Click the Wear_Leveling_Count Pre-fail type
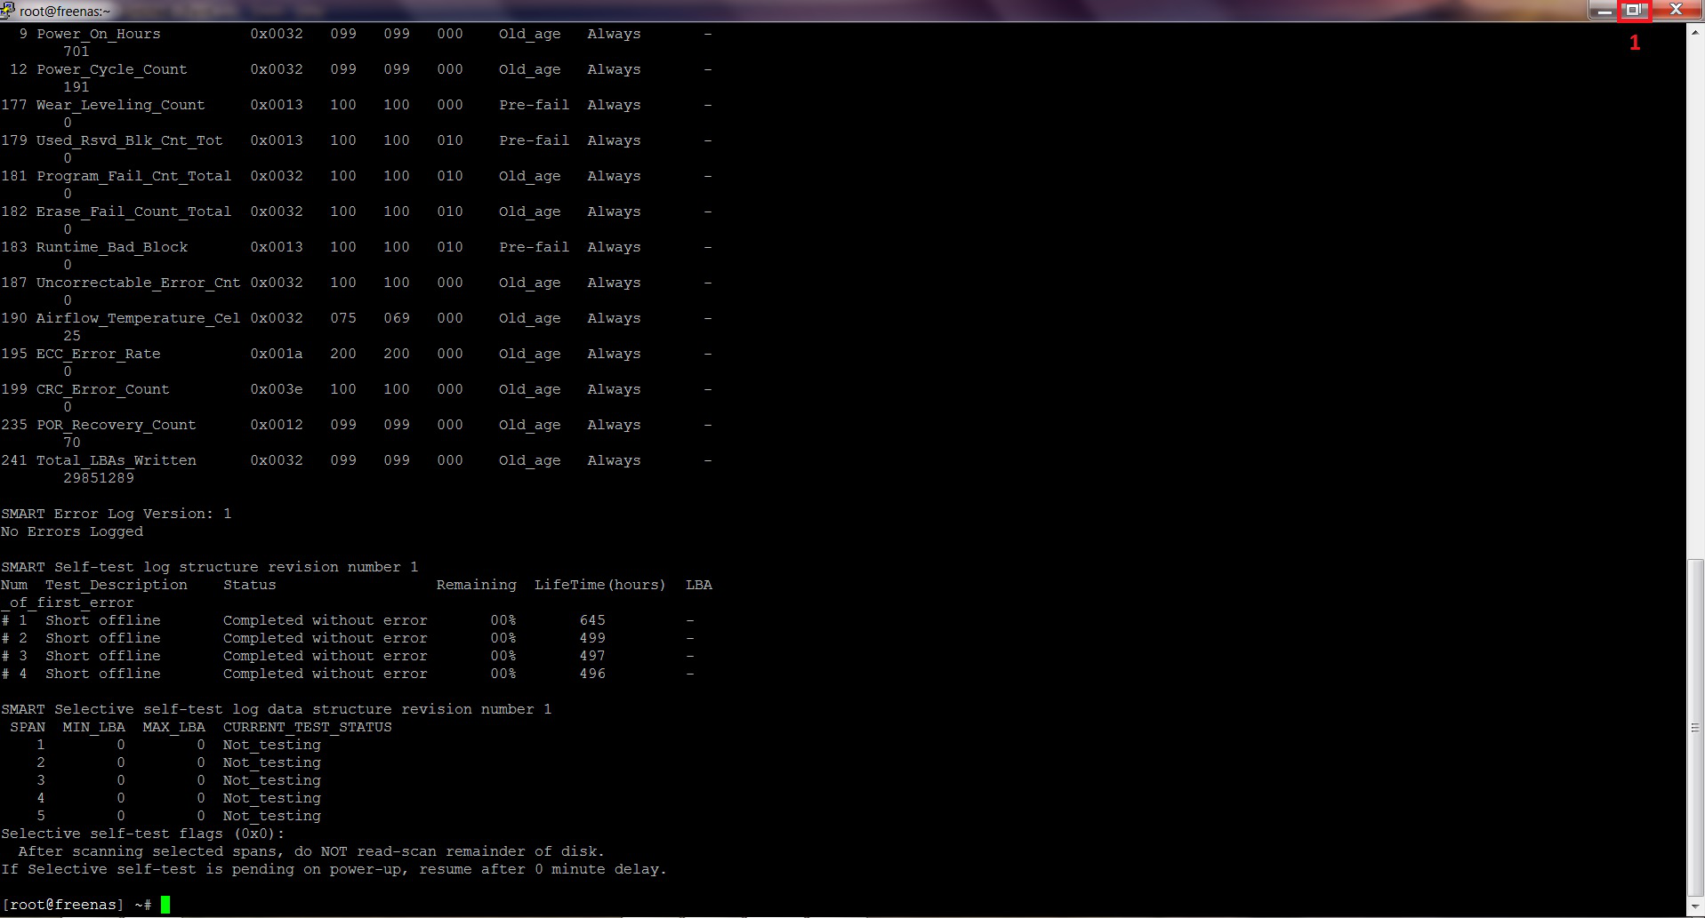The image size is (1705, 918). 535,105
